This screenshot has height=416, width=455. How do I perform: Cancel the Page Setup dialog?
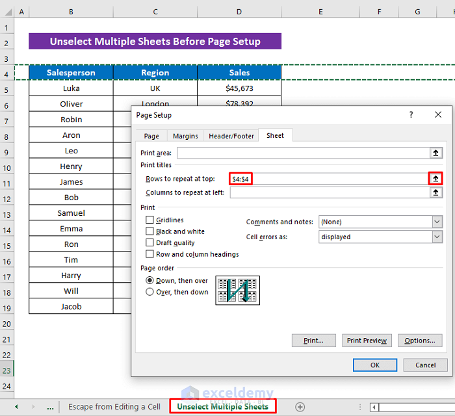(425, 365)
